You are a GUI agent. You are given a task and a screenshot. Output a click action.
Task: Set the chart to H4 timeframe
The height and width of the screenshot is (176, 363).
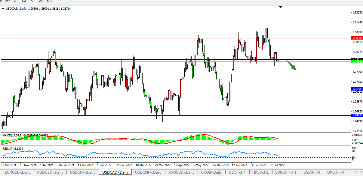tap(24, 1)
